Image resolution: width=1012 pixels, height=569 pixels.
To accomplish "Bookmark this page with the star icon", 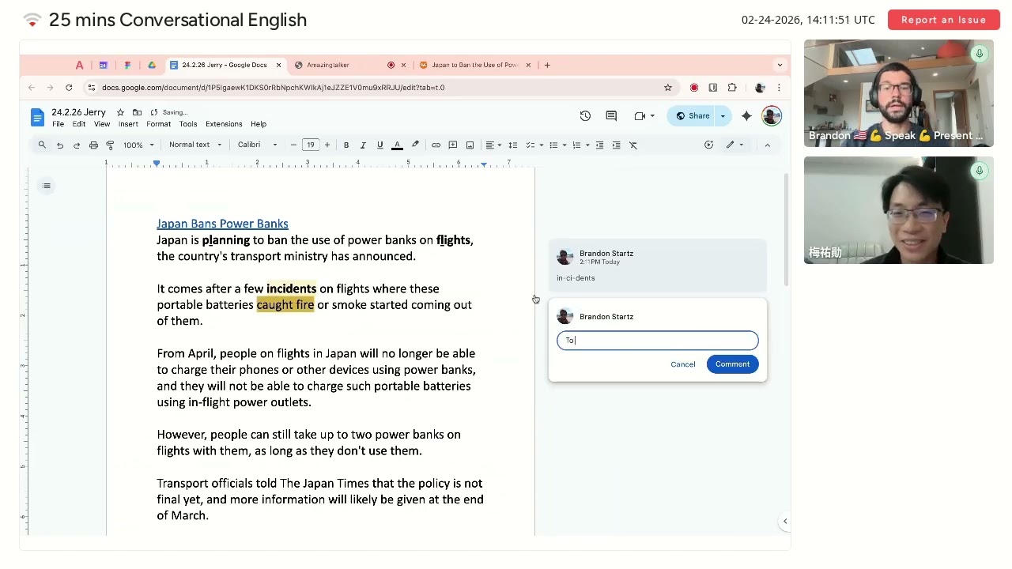I will (x=667, y=88).
